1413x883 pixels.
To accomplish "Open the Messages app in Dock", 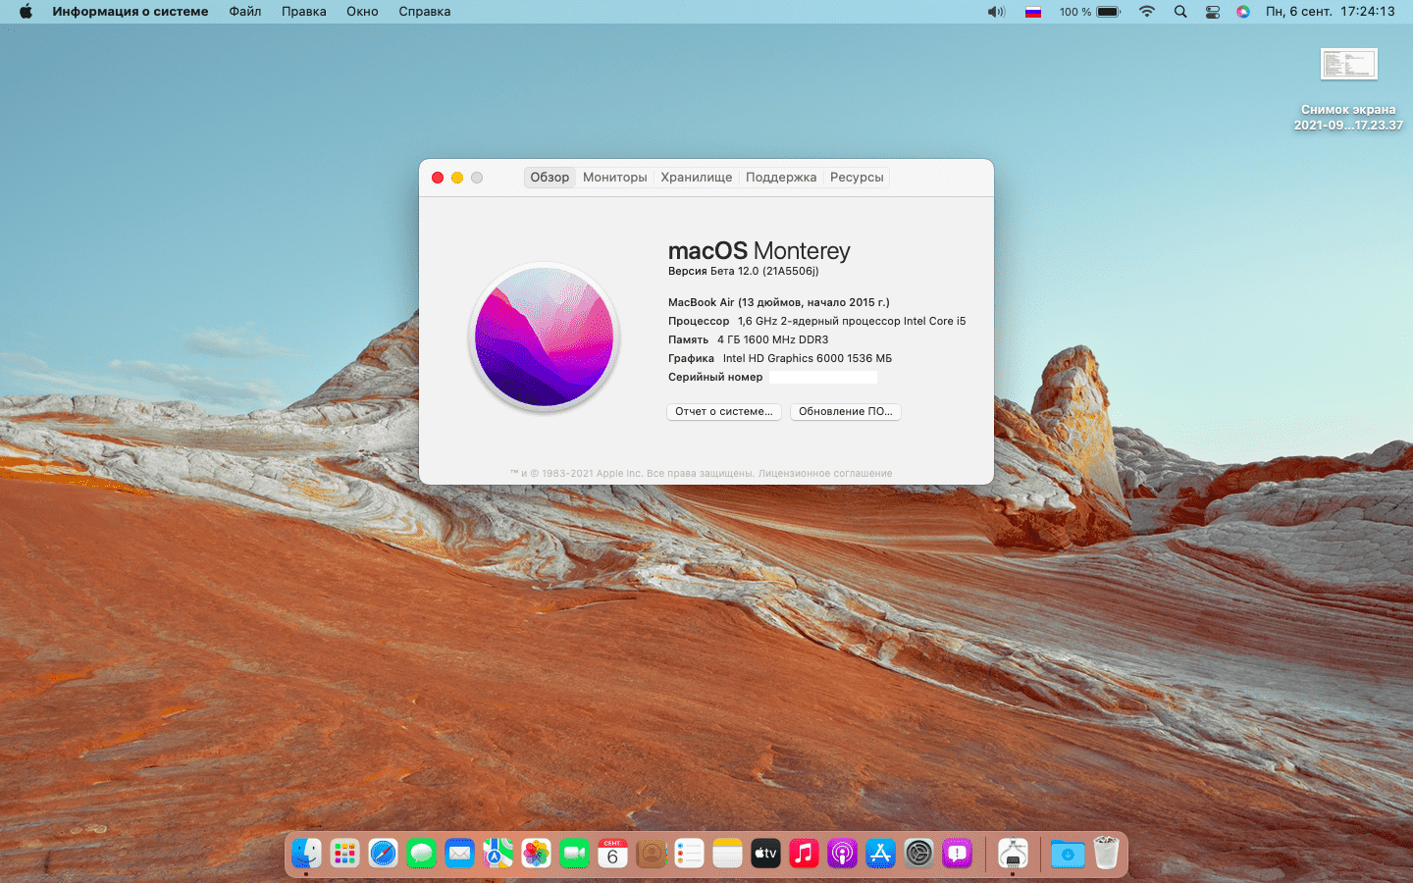I will pyautogui.click(x=421, y=854).
